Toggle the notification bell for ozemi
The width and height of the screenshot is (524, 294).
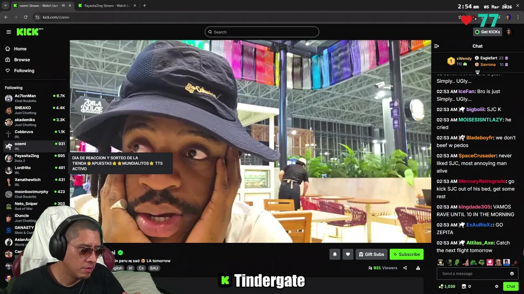click(335, 254)
